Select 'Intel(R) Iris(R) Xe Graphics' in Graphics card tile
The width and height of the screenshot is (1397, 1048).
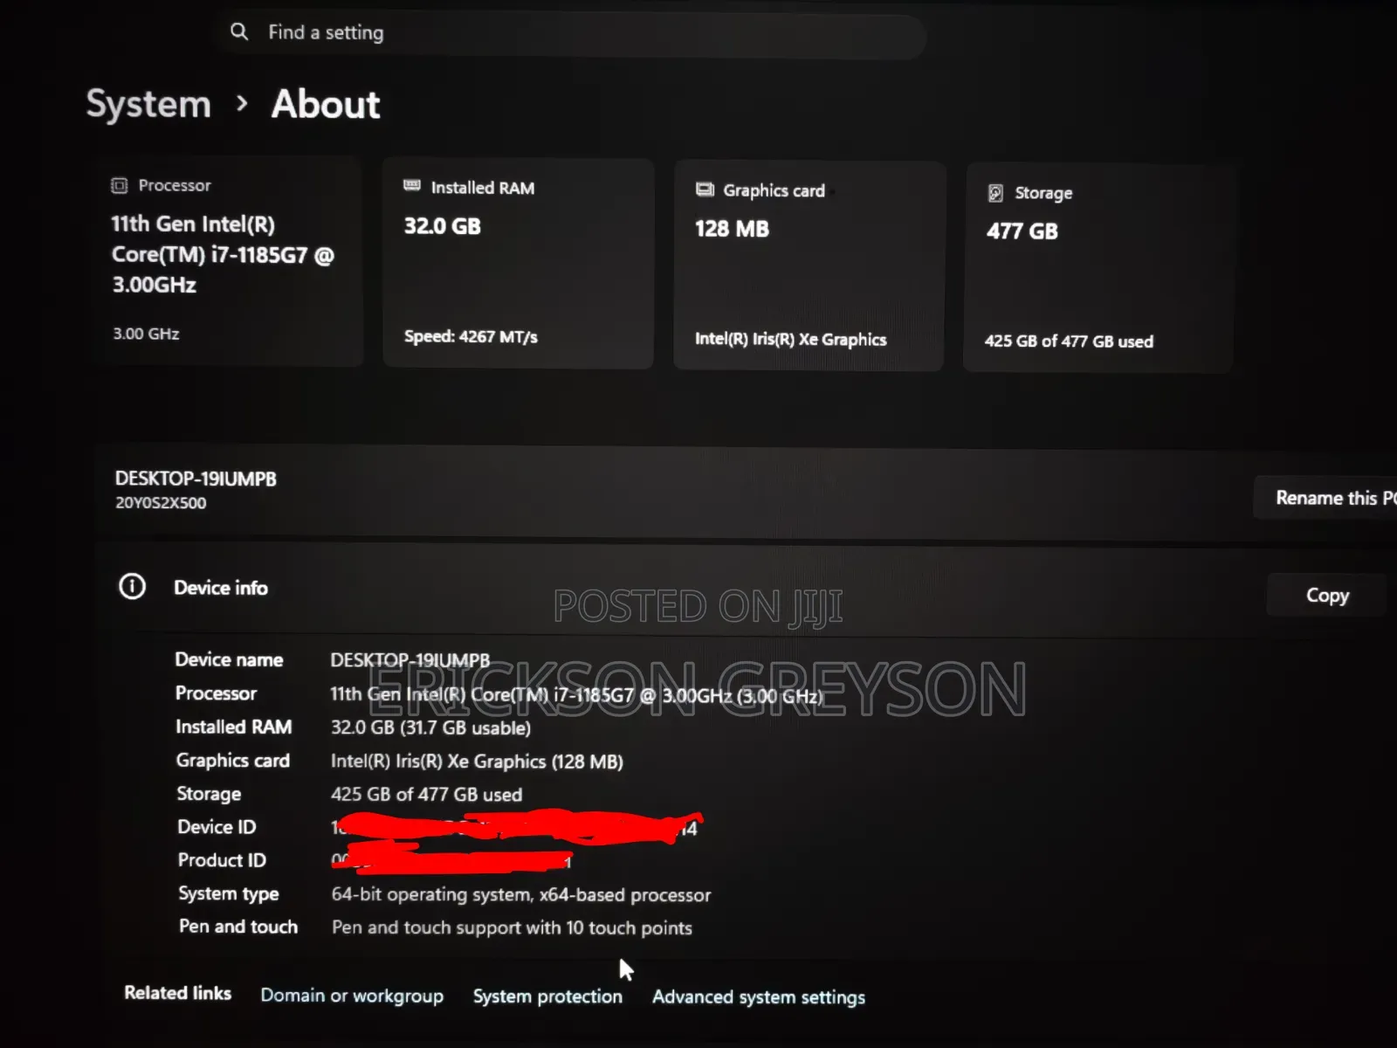[x=790, y=339]
